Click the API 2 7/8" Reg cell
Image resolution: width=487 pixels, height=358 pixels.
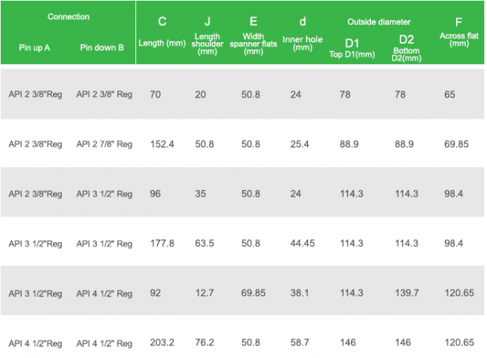coord(104,144)
